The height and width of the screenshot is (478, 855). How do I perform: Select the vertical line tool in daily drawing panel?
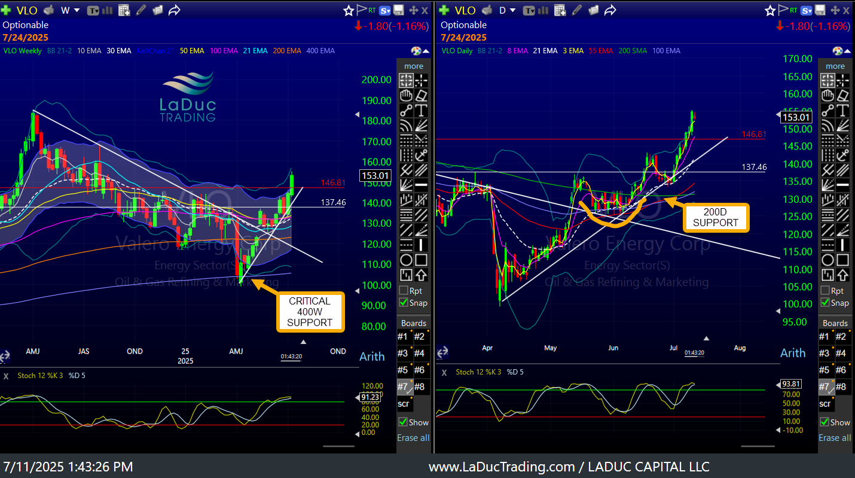[842, 245]
